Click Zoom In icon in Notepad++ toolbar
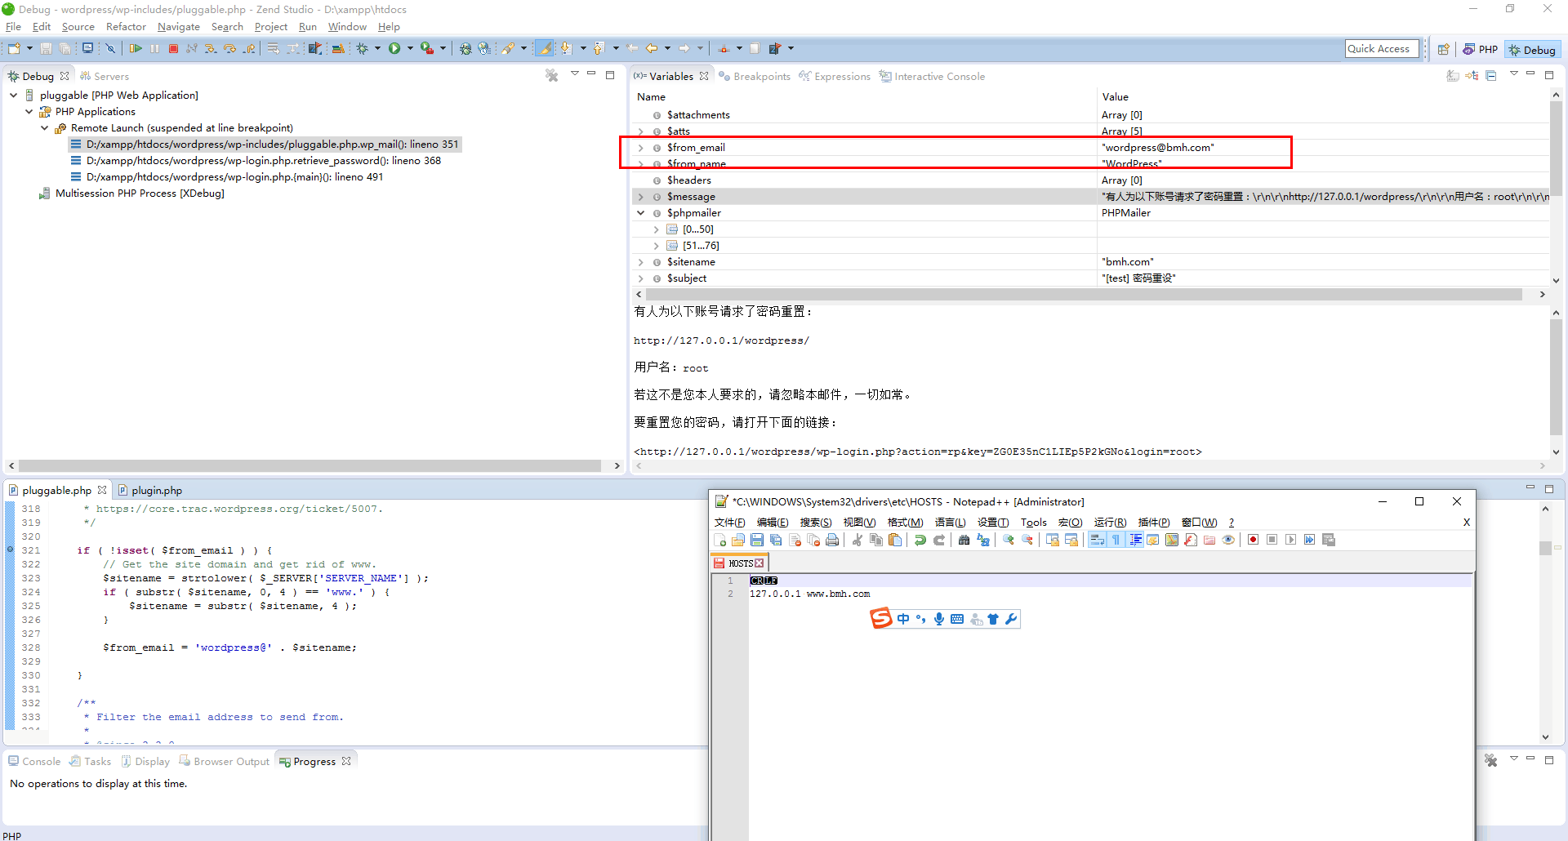 click(1009, 540)
